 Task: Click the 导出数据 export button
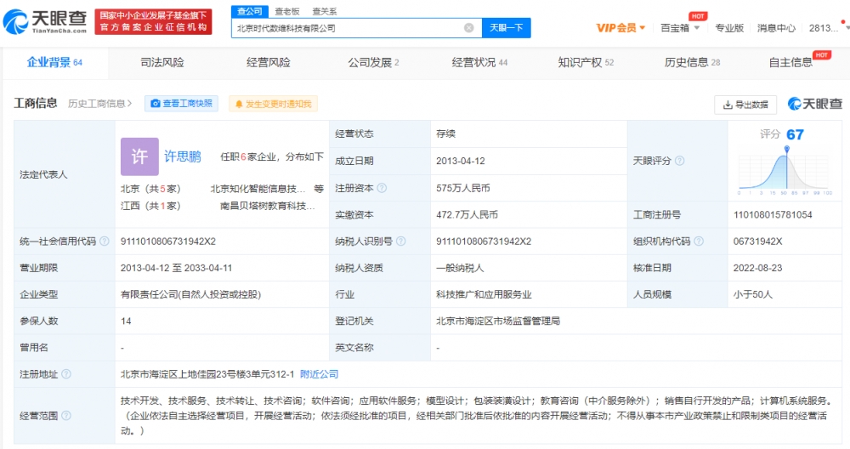[x=745, y=105]
